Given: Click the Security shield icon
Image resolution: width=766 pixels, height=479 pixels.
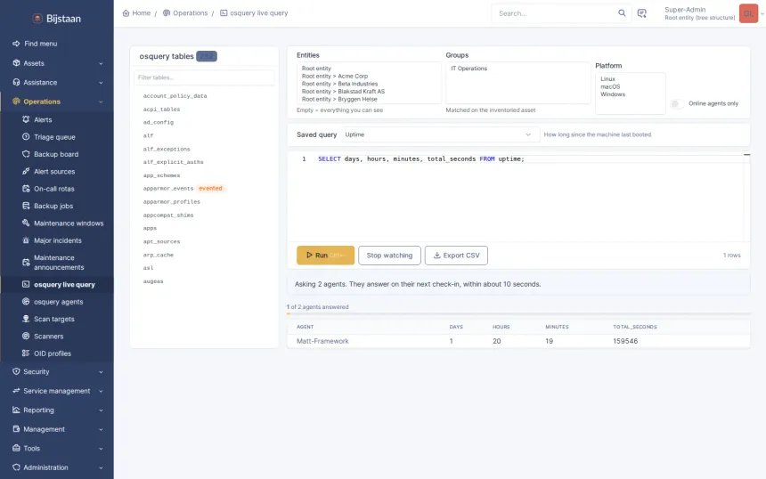Looking at the screenshot, I should [x=16, y=371].
